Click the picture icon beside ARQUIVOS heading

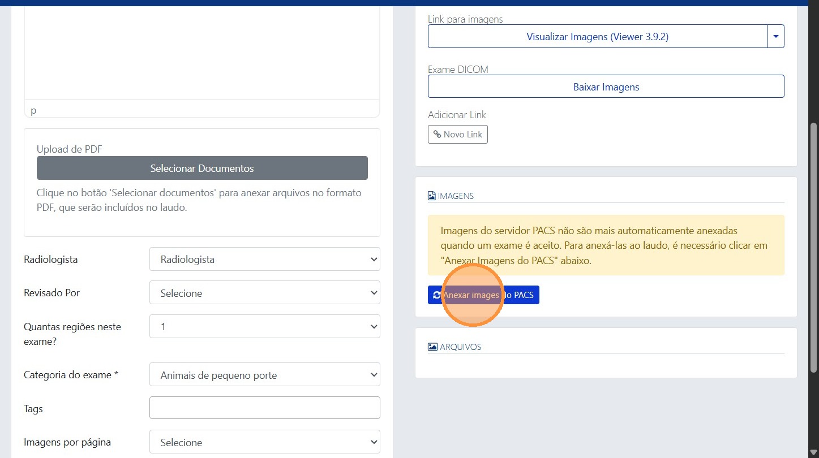pos(432,346)
